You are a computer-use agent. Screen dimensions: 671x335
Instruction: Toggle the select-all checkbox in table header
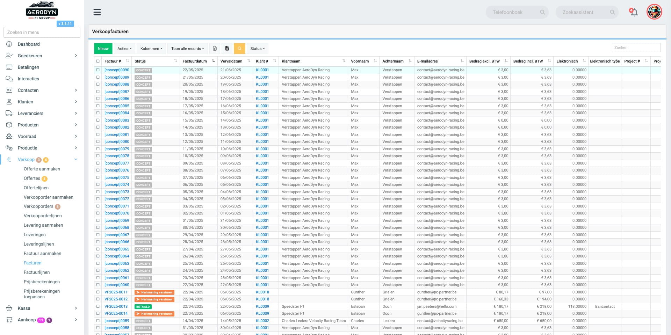pos(98,61)
